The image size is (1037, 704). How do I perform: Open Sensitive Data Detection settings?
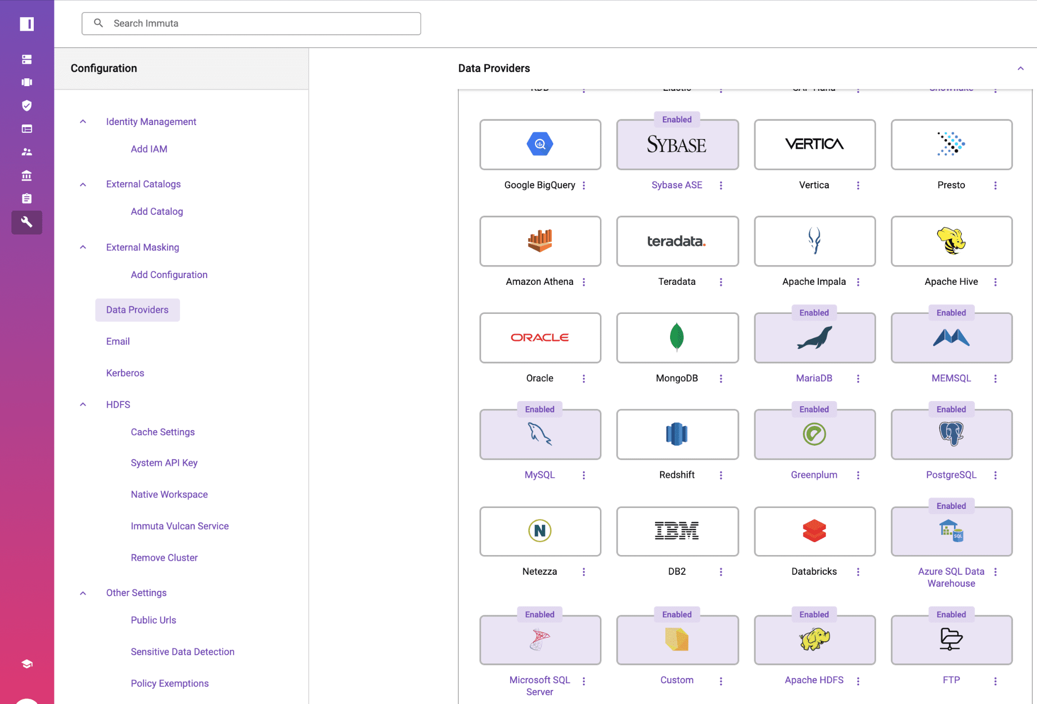pos(183,652)
